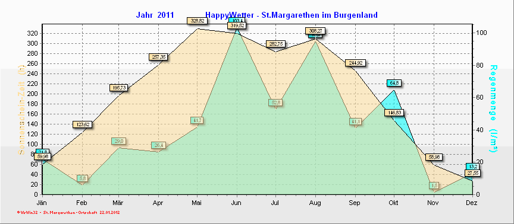The height and width of the screenshot is (224, 514).
Task: Click the 'HappyWetter - St.Margarethen im Burgenland' title
Action: [292, 15]
